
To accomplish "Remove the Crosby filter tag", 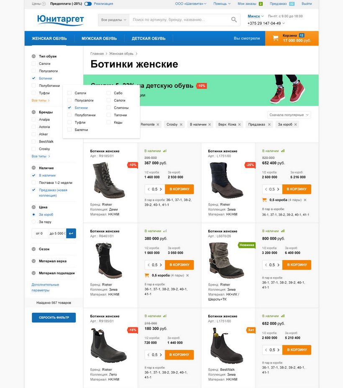I will [181, 125].
